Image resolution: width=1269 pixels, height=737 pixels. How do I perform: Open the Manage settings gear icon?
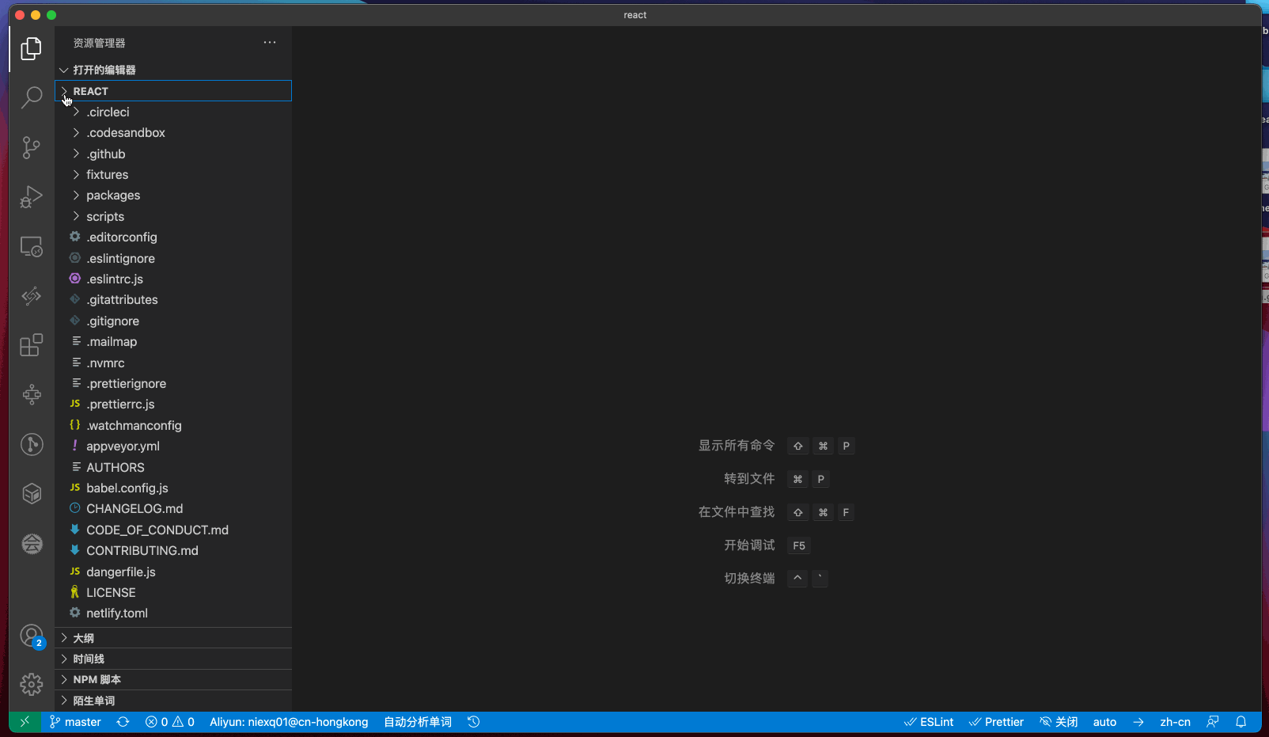[x=31, y=684]
